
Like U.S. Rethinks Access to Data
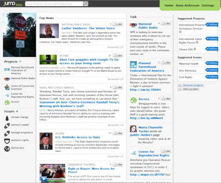coord(118,133)
